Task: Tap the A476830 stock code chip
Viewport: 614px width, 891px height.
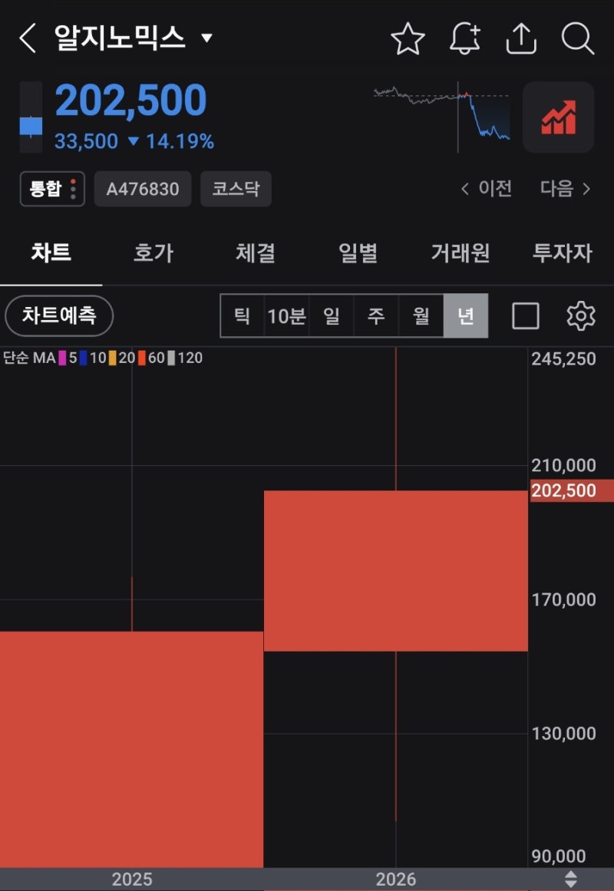Action: [x=143, y=189]
